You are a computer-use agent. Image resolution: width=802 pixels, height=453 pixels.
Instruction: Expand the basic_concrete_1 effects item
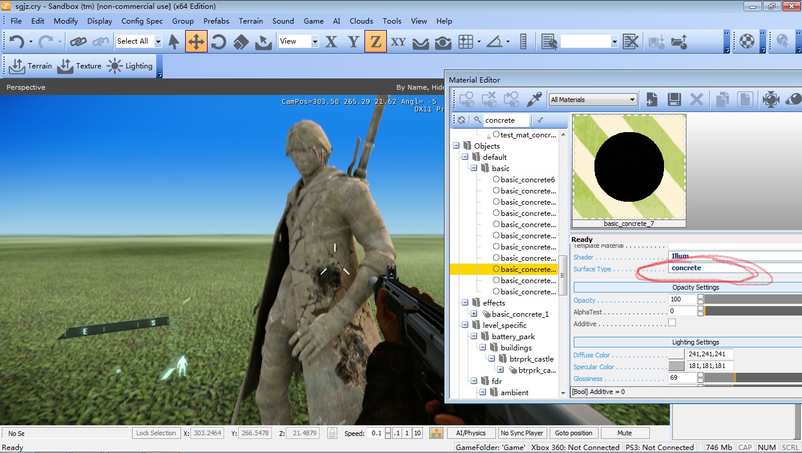pyautogui.click(x=474, y=314)
